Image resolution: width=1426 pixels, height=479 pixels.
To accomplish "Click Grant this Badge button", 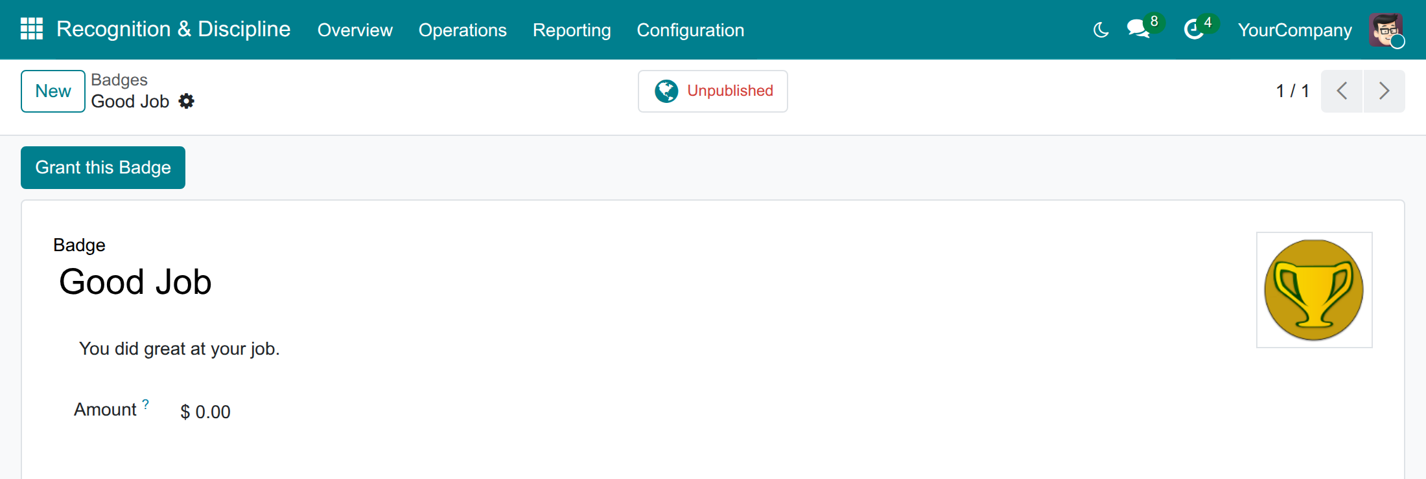I will pos(103,168).
